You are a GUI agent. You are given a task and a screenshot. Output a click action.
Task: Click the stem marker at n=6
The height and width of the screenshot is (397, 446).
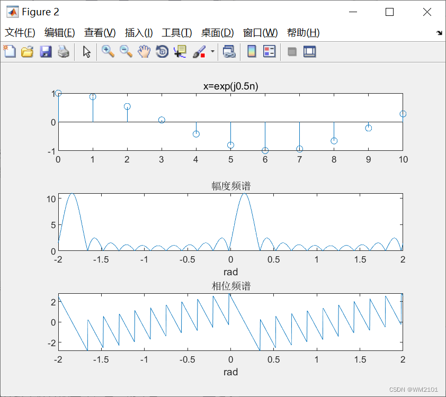[x=265, y=151]
